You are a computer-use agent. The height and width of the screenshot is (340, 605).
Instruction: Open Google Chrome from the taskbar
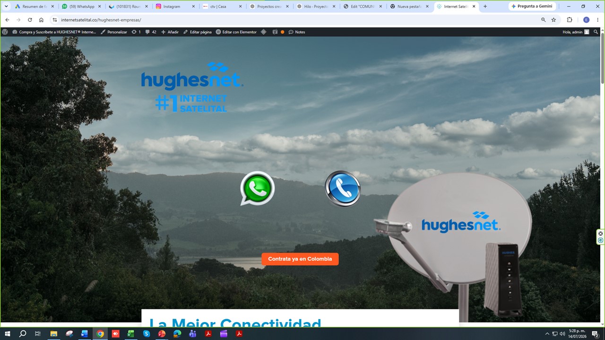tap(100, 334)
